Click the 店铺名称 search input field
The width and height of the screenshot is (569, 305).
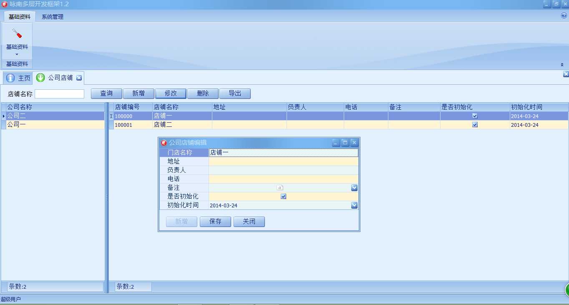coord(60,94)
